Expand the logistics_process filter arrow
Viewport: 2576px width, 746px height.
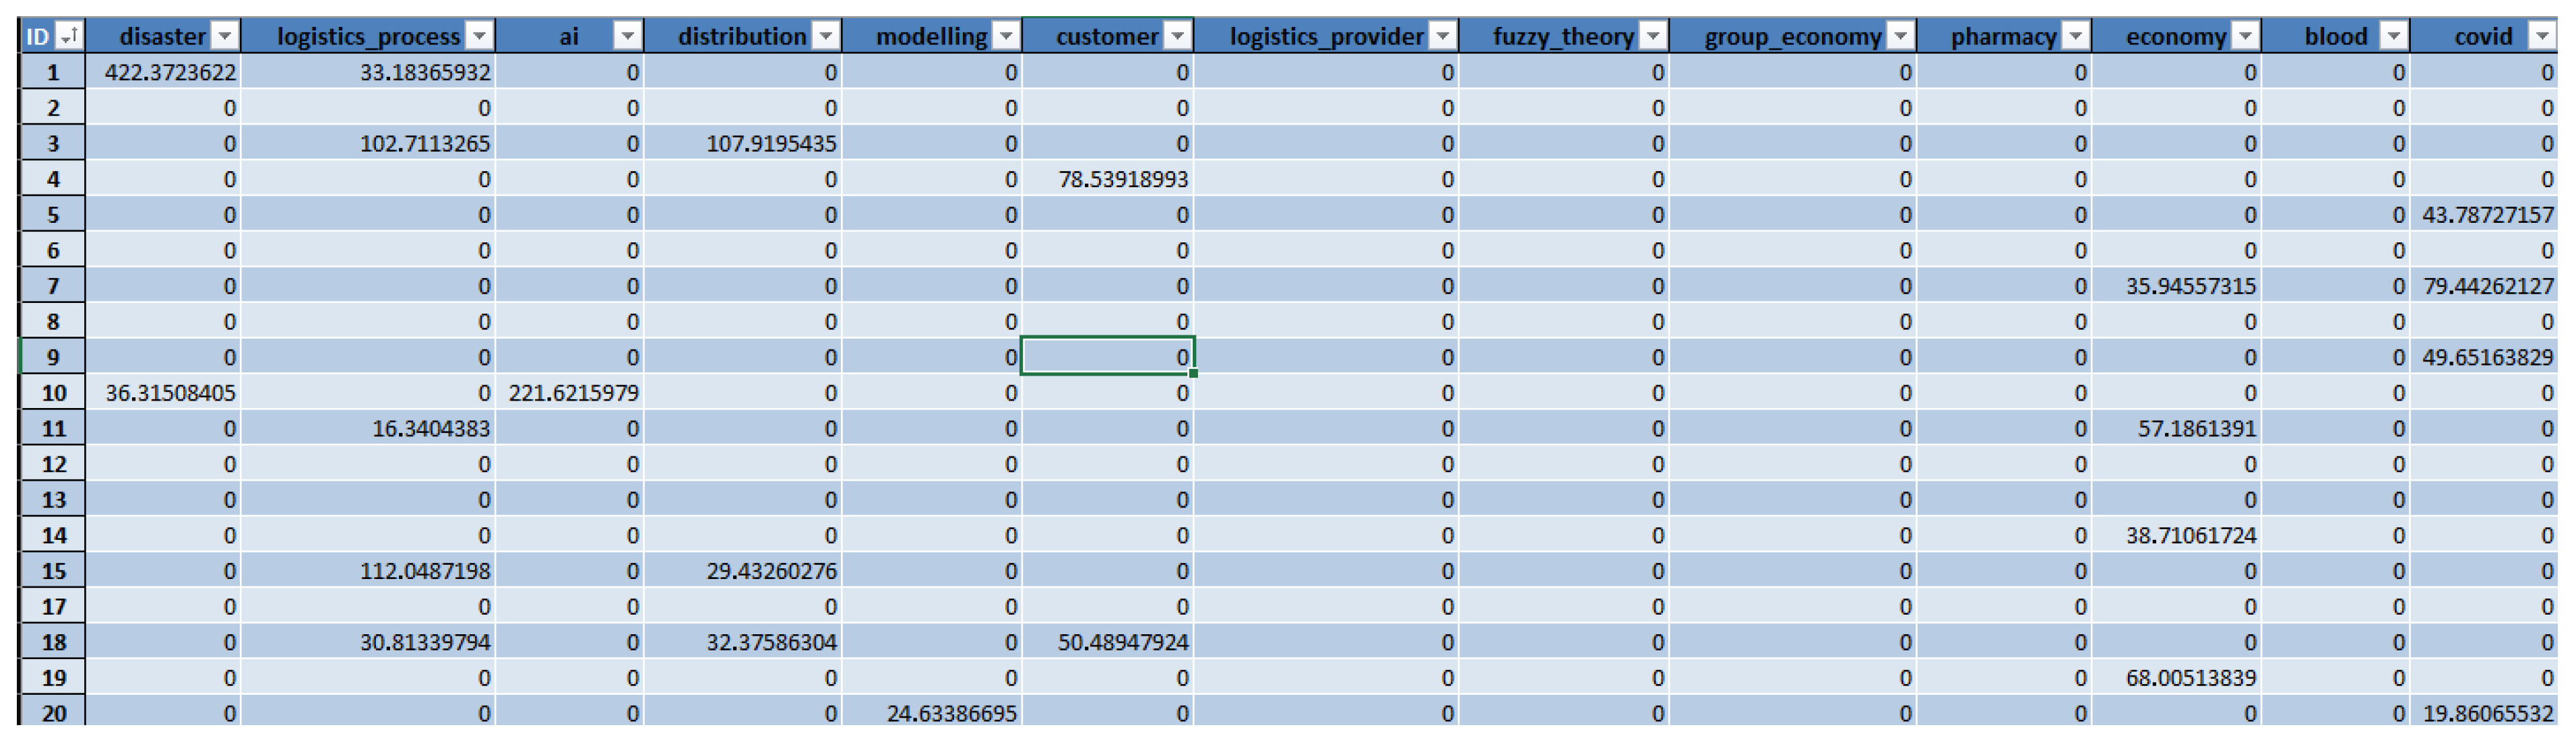point(480,37)
